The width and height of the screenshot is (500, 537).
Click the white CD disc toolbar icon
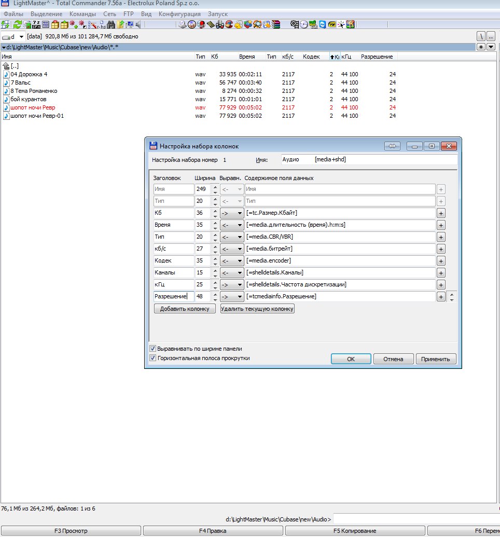click(x=304, y=24)
